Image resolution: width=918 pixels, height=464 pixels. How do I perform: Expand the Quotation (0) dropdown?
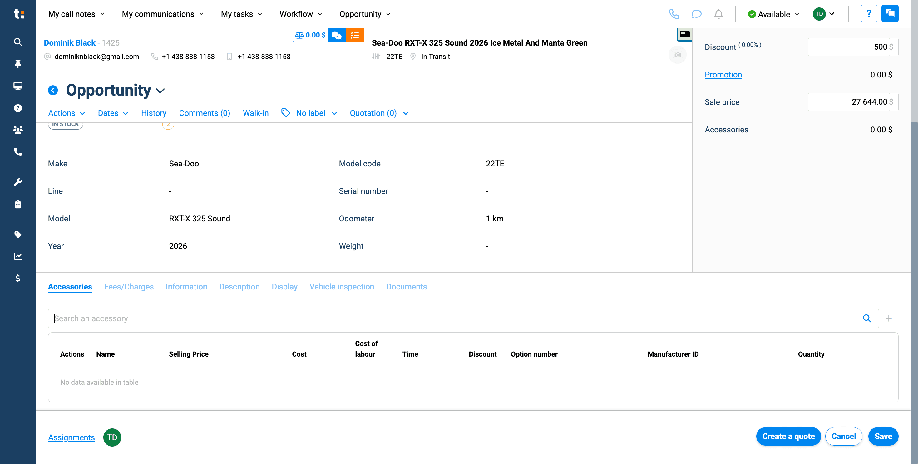pyautogui.click(x=379, y=113)
